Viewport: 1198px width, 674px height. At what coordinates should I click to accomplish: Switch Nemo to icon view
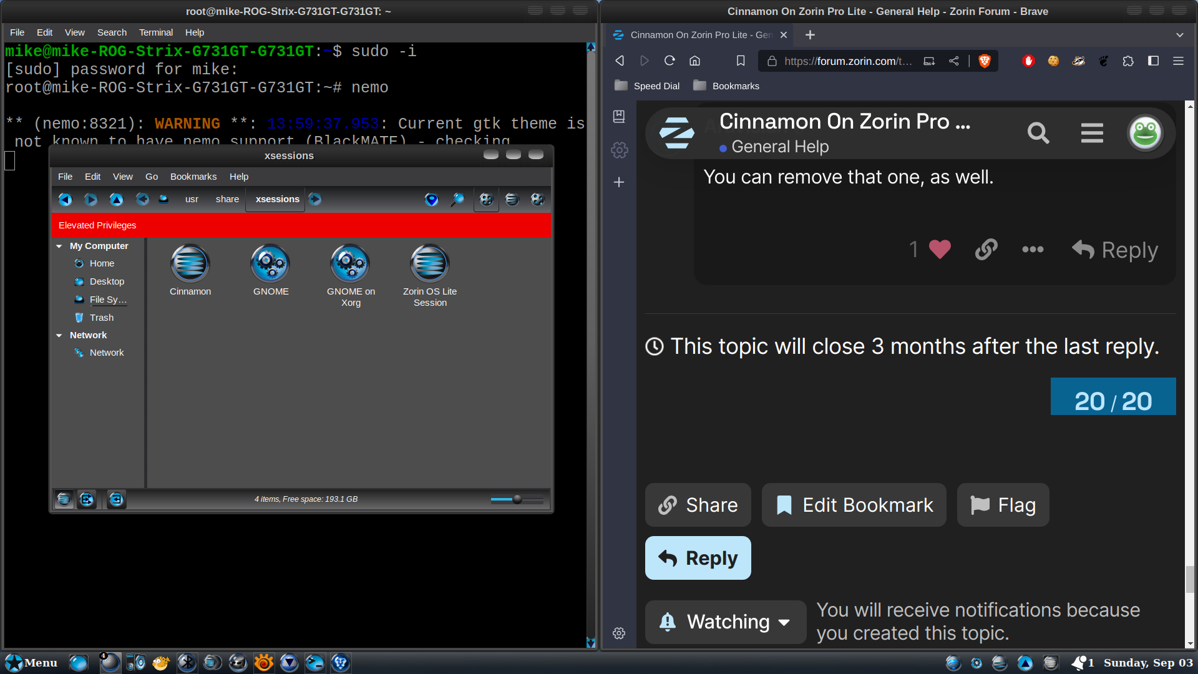pos(486,199)
